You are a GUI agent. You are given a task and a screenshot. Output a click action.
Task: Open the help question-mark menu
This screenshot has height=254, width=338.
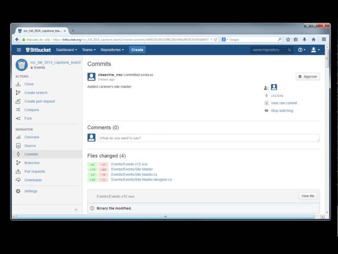[x=302, y=50]
